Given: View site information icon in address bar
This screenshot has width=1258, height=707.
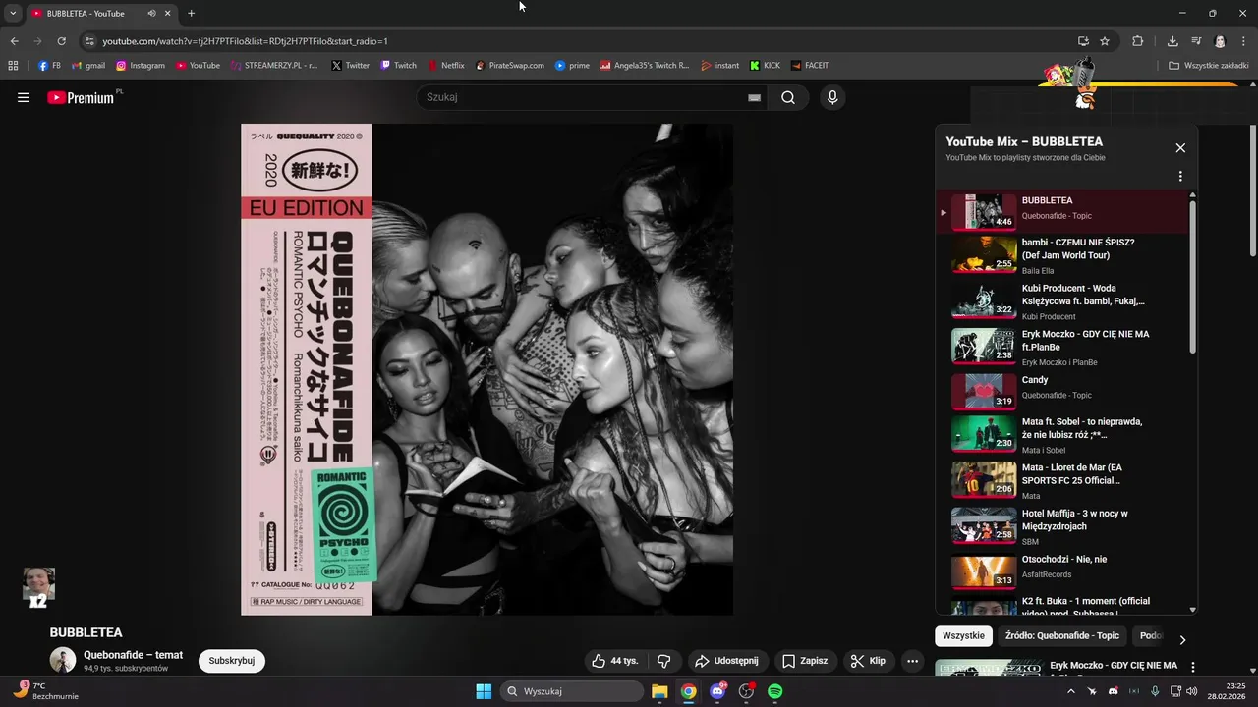Looking at the screenshot, I should pyautogui.click(x=89, y=41).
